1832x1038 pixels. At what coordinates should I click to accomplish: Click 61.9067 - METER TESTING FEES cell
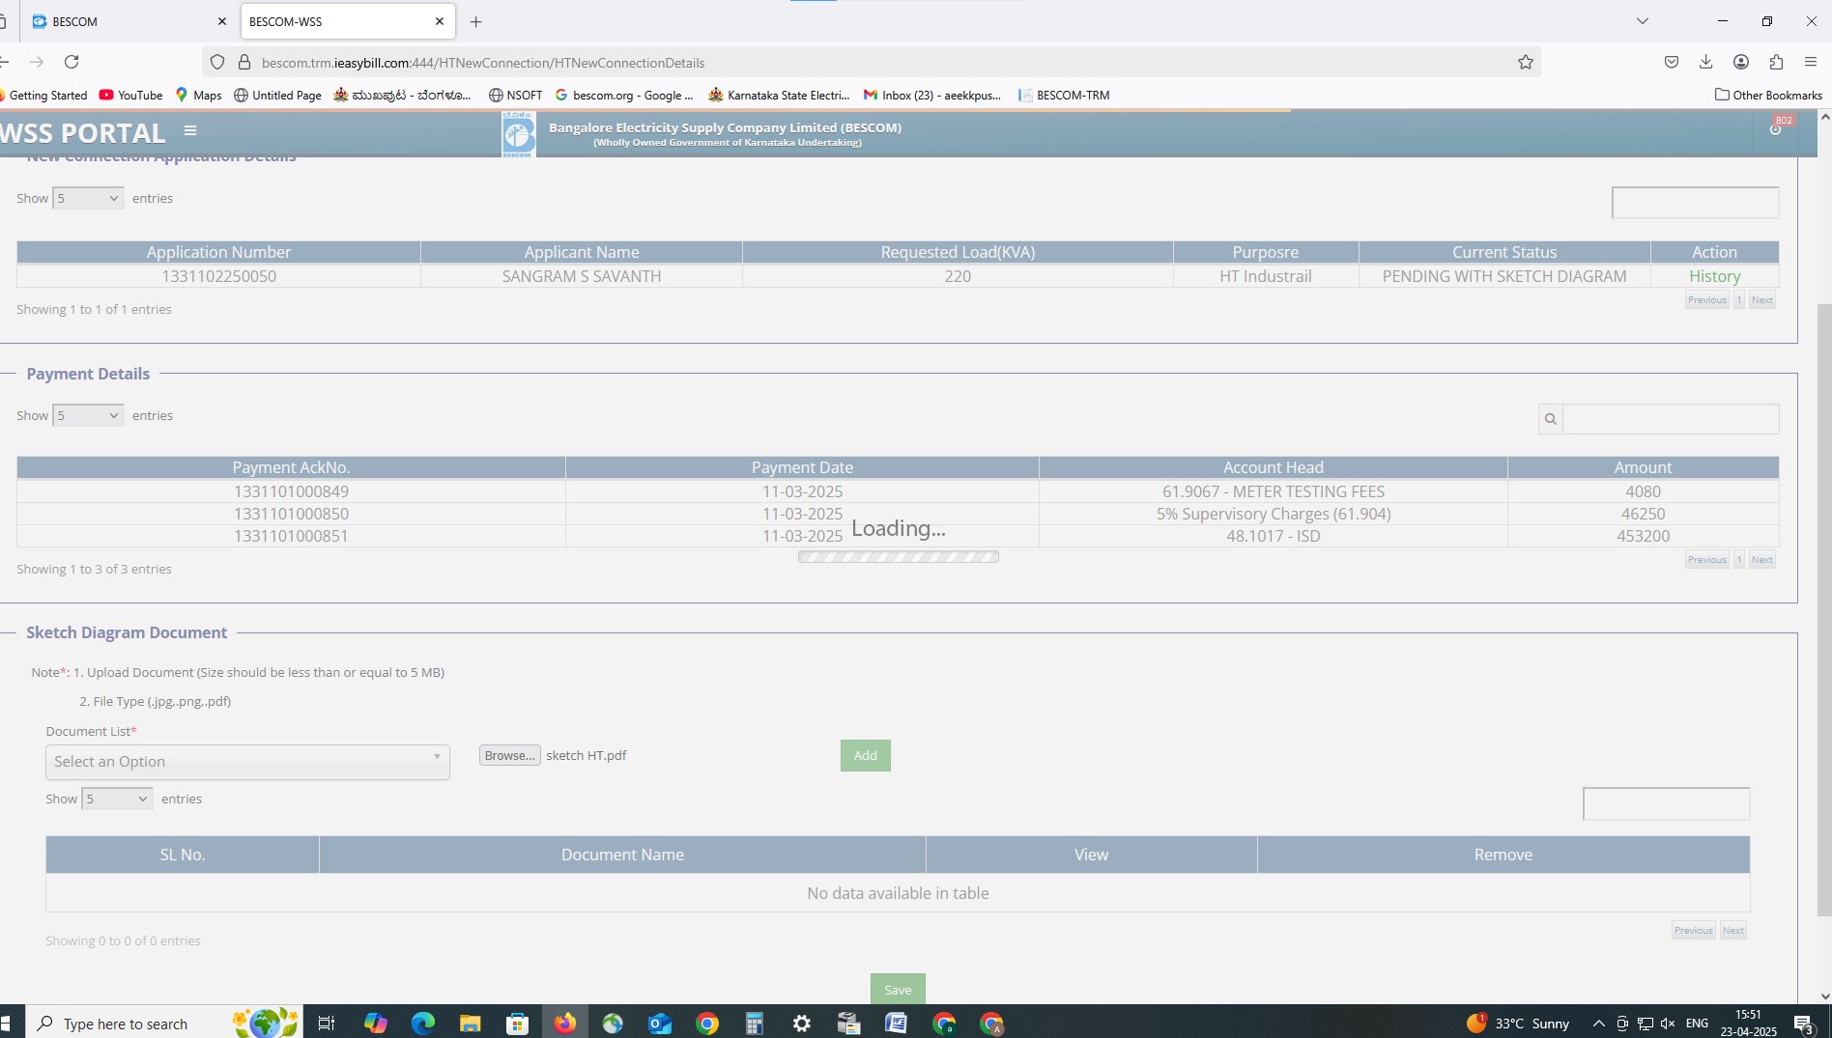pos(1274,491)
